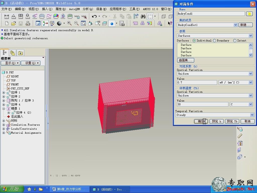
Task: Click the dashed rectangle selection icon
Action: tap(150, 16)
